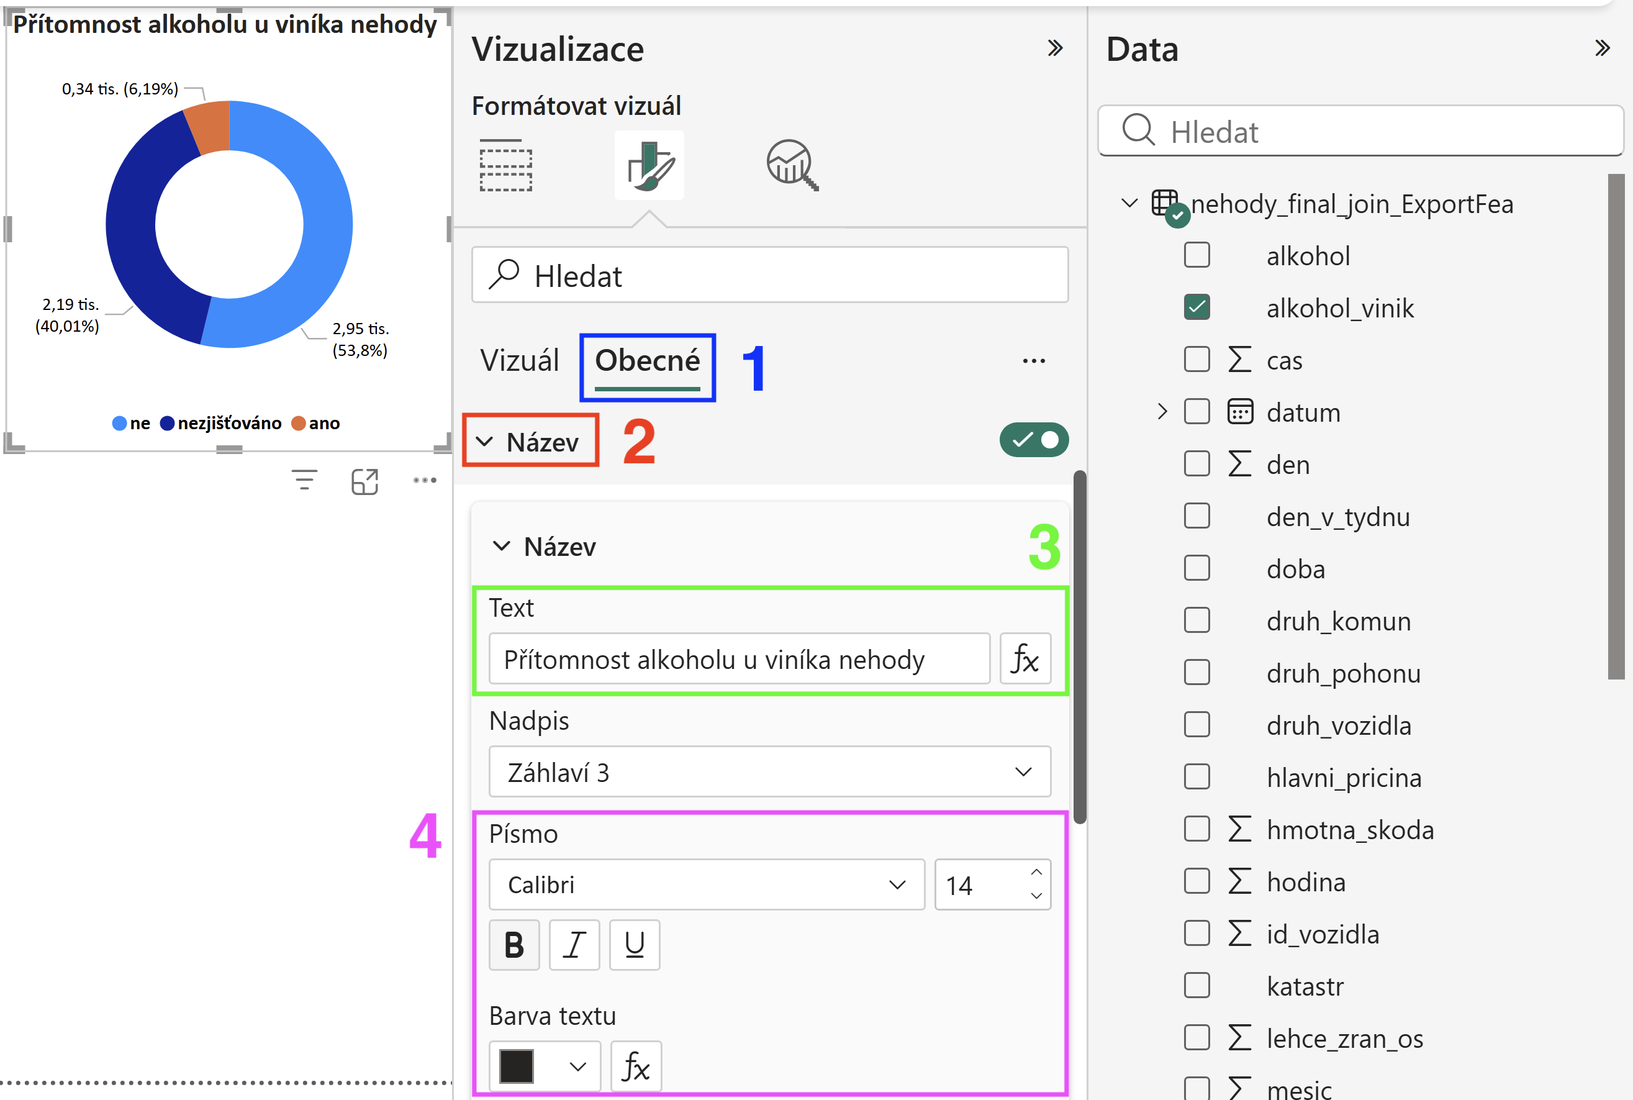Toggle the Název title switch off
1633x1100 pixels.
tap(1033, 440)
